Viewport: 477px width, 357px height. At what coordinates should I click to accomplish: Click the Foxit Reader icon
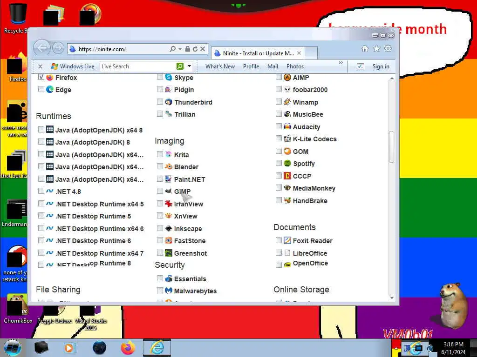pos(287,240)
